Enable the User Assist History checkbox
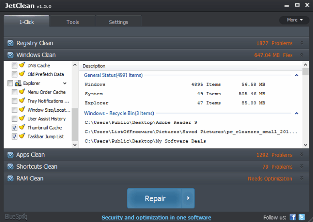Viewport: 313px width, 222px height. (14, 118)
